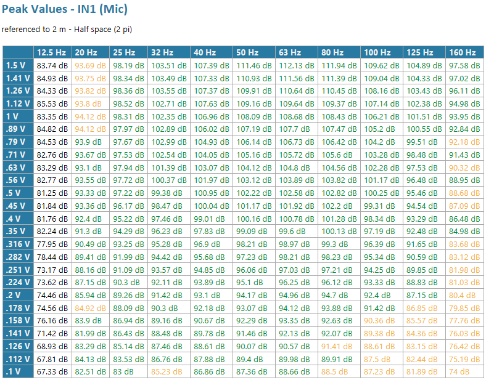
Task: Click the .2 V row header
Action: tap(18, 295)
